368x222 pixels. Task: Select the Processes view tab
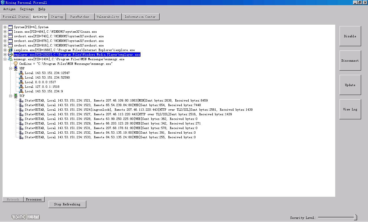click(x=34, y=199)
